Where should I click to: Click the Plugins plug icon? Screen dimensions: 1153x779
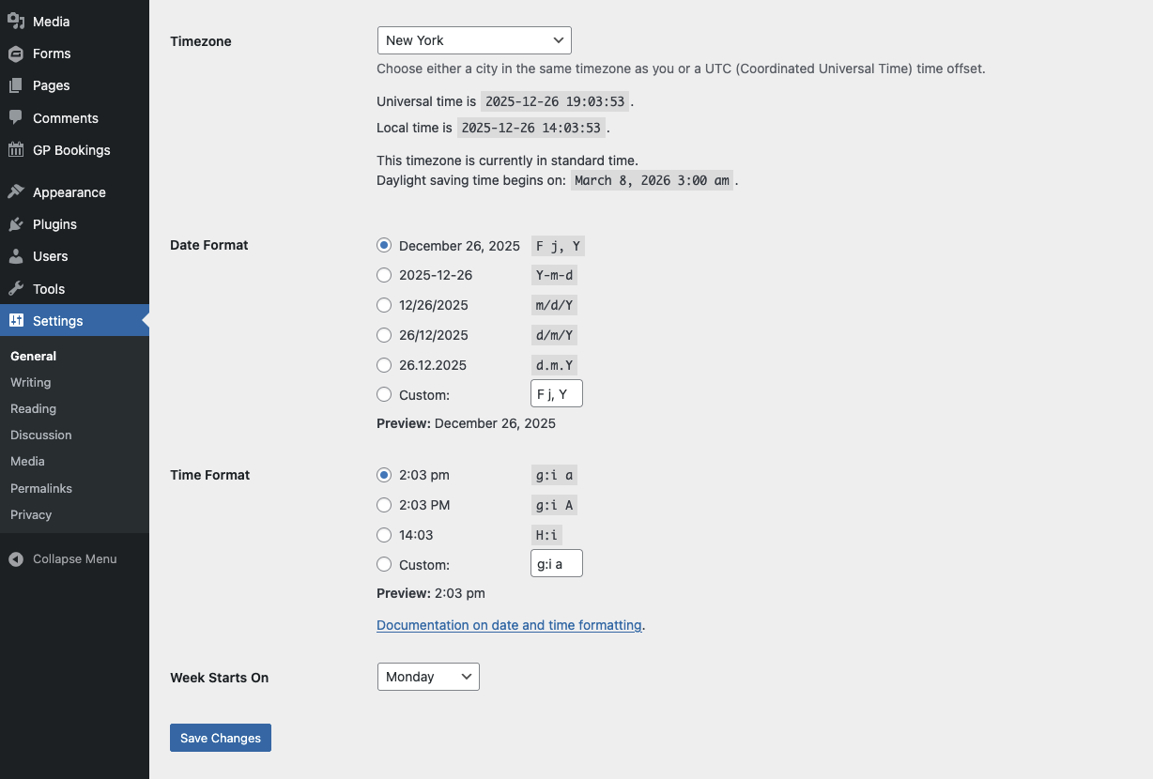(x=16, y=224)
